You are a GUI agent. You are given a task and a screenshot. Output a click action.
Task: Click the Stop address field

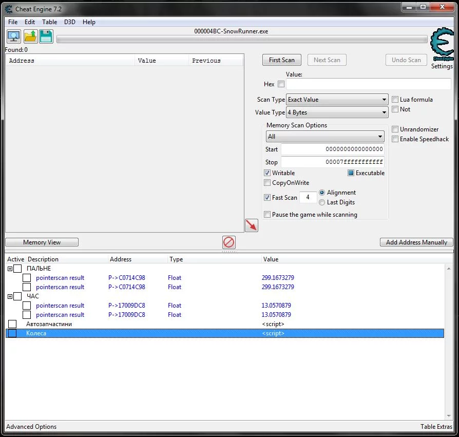333,162
